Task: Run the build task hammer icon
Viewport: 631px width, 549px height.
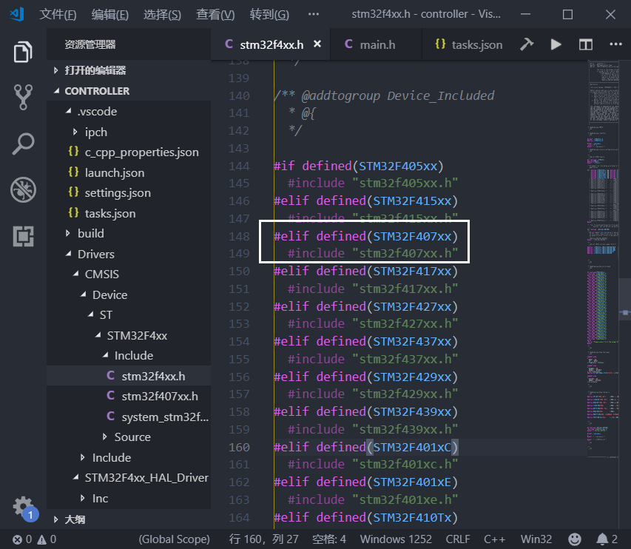Action: 527,44
